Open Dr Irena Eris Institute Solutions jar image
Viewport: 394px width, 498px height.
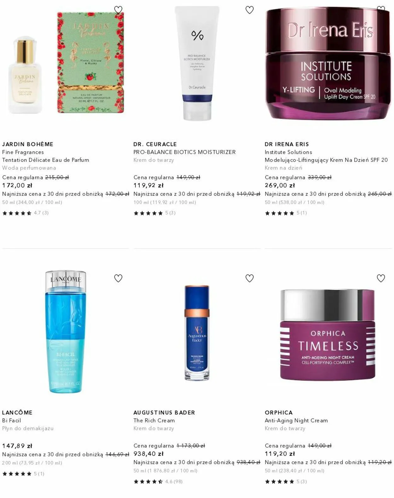click(328, 63)
